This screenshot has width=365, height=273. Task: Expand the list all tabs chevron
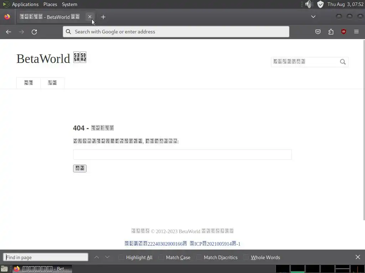pyautogui.click(x=313, y=17)
